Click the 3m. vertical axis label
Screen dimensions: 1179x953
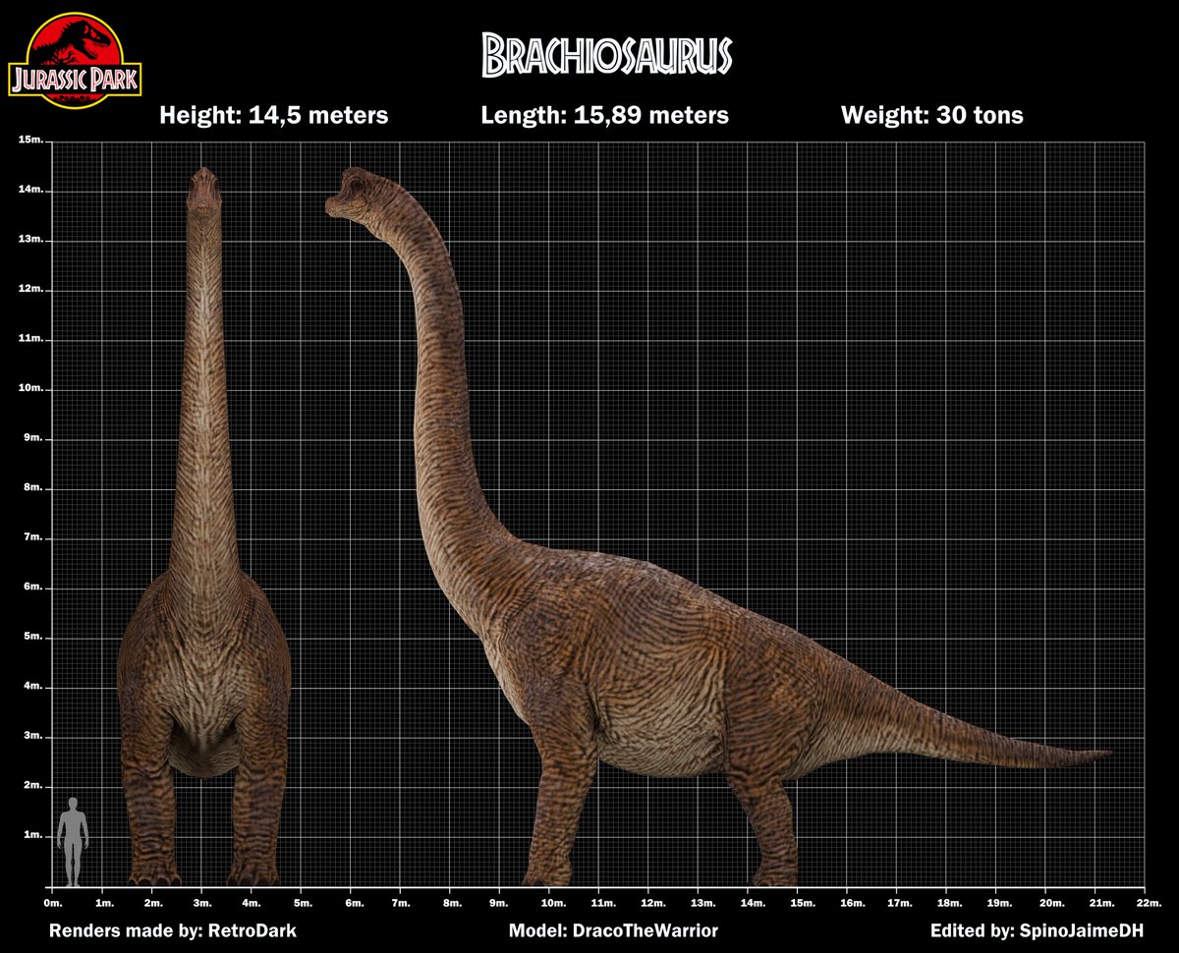tap(33, 737)
